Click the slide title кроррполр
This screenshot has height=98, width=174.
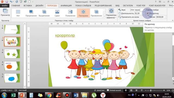tap(65, 35)
